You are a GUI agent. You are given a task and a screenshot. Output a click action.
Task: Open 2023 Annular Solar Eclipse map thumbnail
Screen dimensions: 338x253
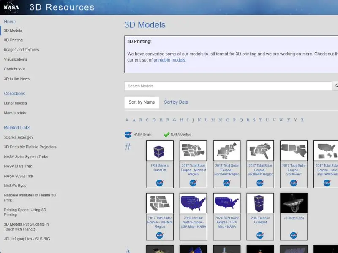click(x=193, y=203)
